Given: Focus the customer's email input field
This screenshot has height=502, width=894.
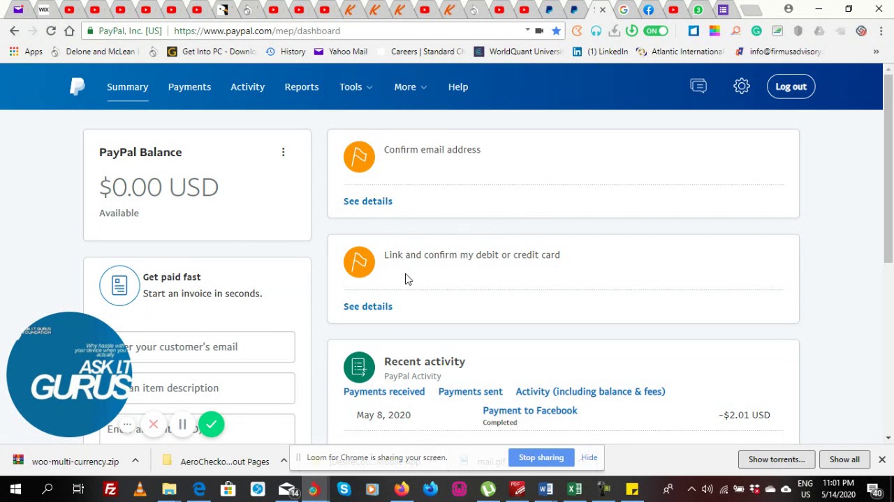Looking at the screenshot, I should [197, 347].
